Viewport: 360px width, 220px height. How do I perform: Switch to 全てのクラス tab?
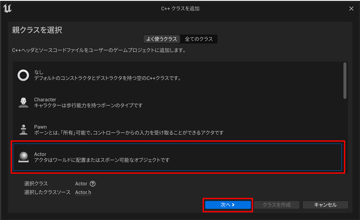point(198,39)
